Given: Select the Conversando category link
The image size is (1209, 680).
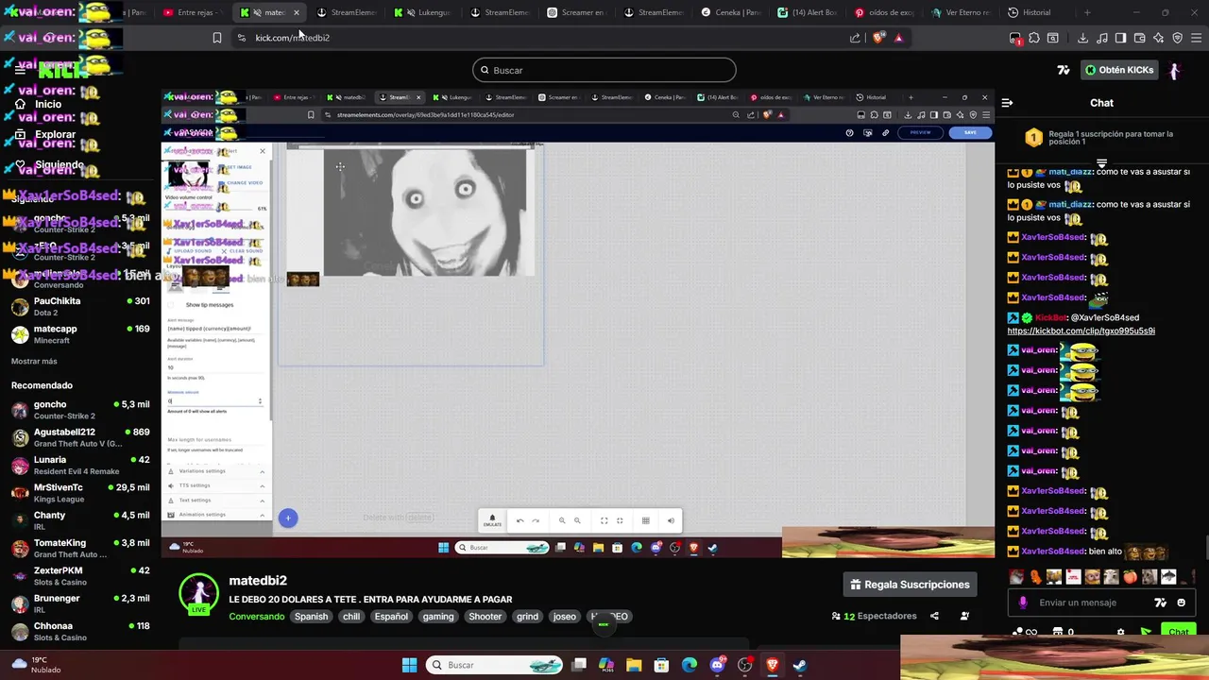Looking at the screenshot, I should click(x=257, y=617).
